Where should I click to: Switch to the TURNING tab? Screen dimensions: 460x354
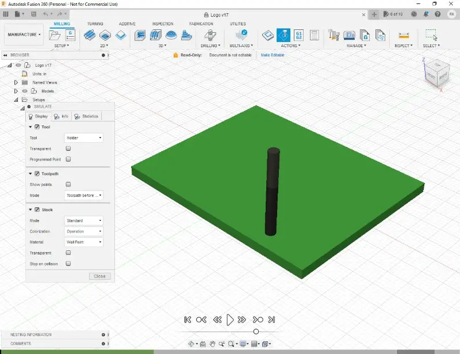(95, 24)
